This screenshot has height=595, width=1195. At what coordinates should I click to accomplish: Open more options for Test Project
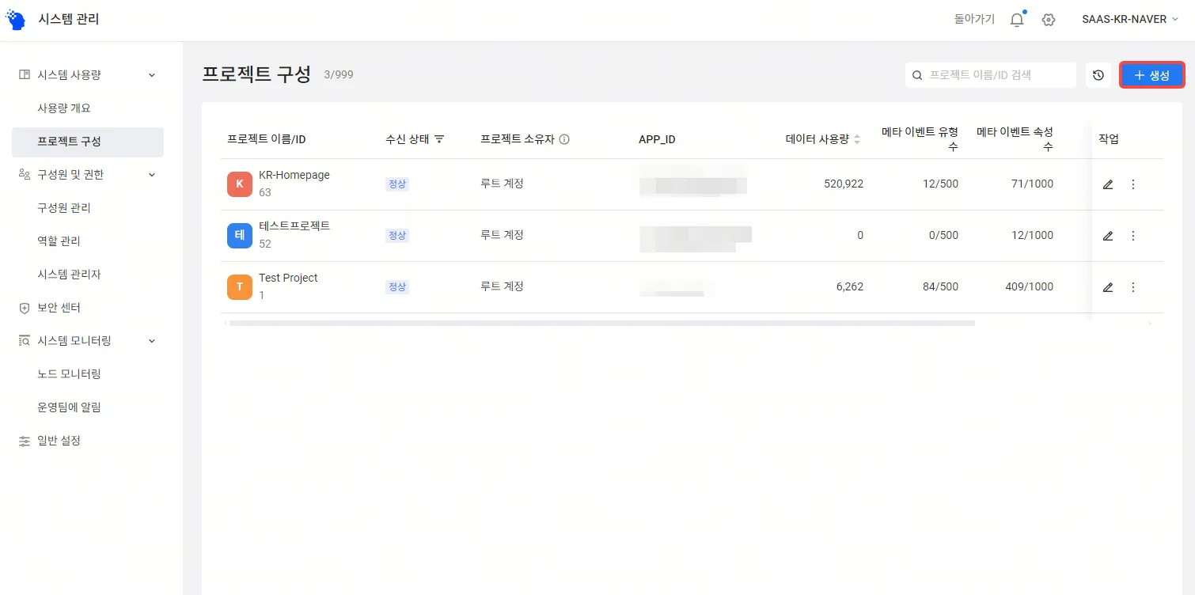[1132, 287]
